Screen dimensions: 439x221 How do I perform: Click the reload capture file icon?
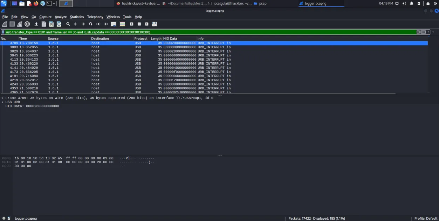[x=59, y=24]
